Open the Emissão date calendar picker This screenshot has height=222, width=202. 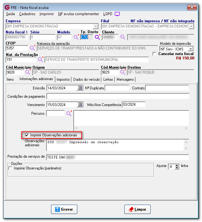tap(80, 88)
